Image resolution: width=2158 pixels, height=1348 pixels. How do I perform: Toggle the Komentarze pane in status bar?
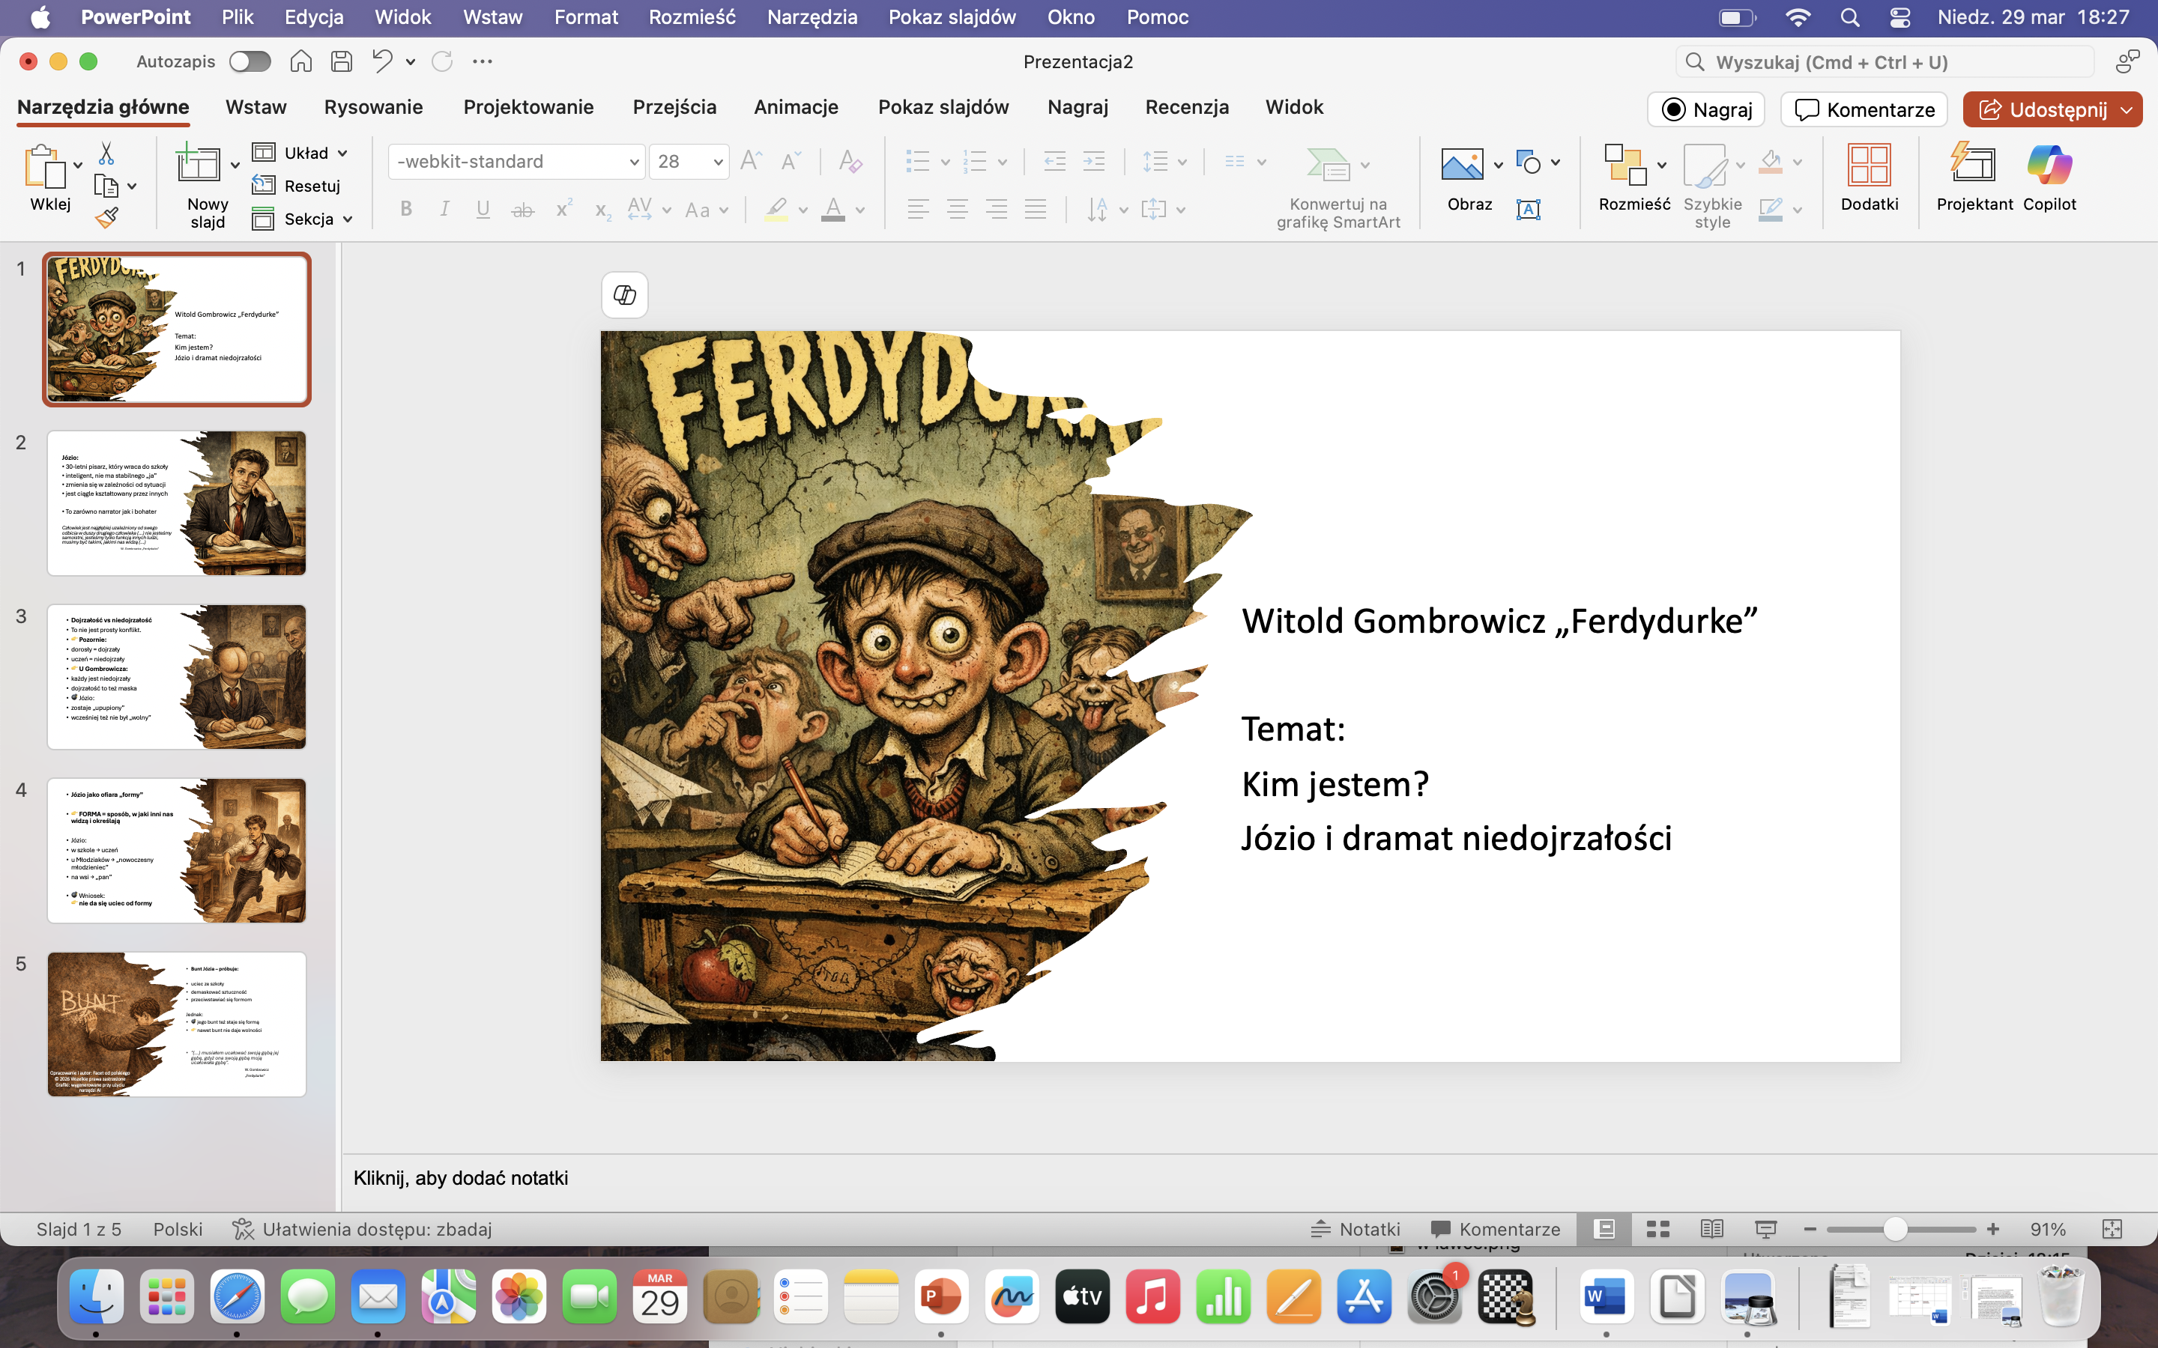(1496, 1230)
